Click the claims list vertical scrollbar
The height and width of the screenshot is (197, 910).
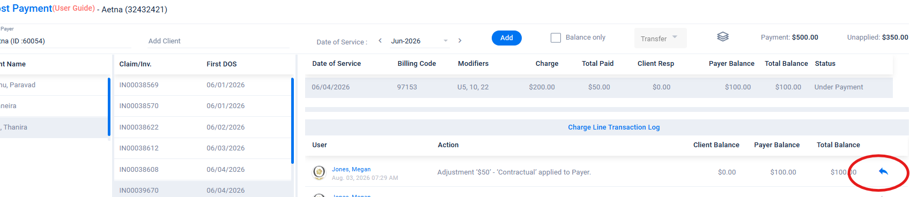(292, 120)
